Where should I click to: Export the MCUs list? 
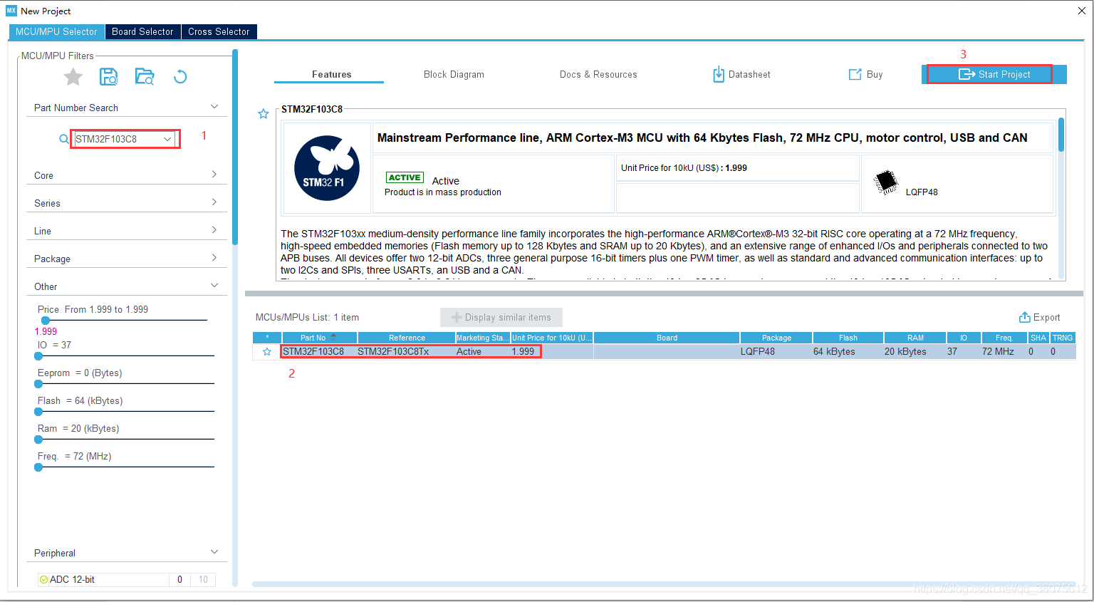point(1039,318)
